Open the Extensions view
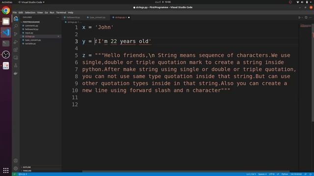This screenshot has height=176, width=314. (16, 50)
